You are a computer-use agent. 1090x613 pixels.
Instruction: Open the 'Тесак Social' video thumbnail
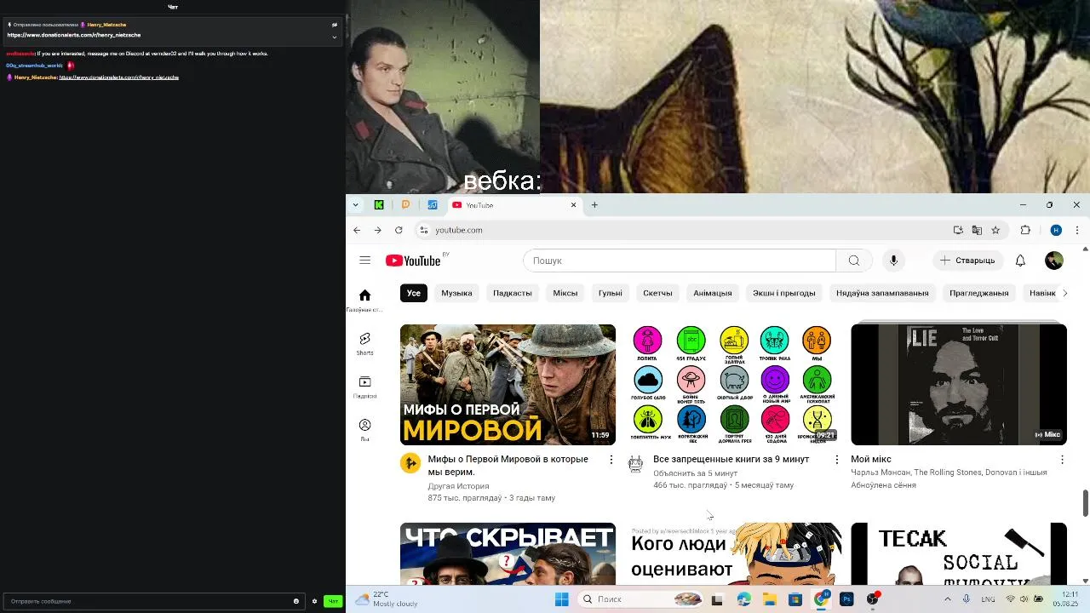pyautogui.click(x=959, y=553)
